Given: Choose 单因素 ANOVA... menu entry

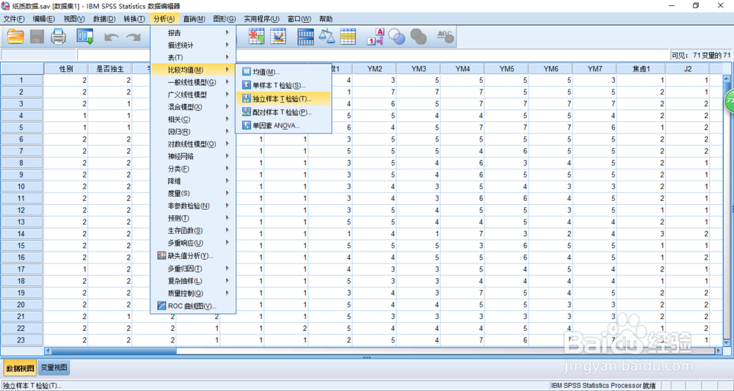Looking at the screenshot, I should tap(283, 125).
